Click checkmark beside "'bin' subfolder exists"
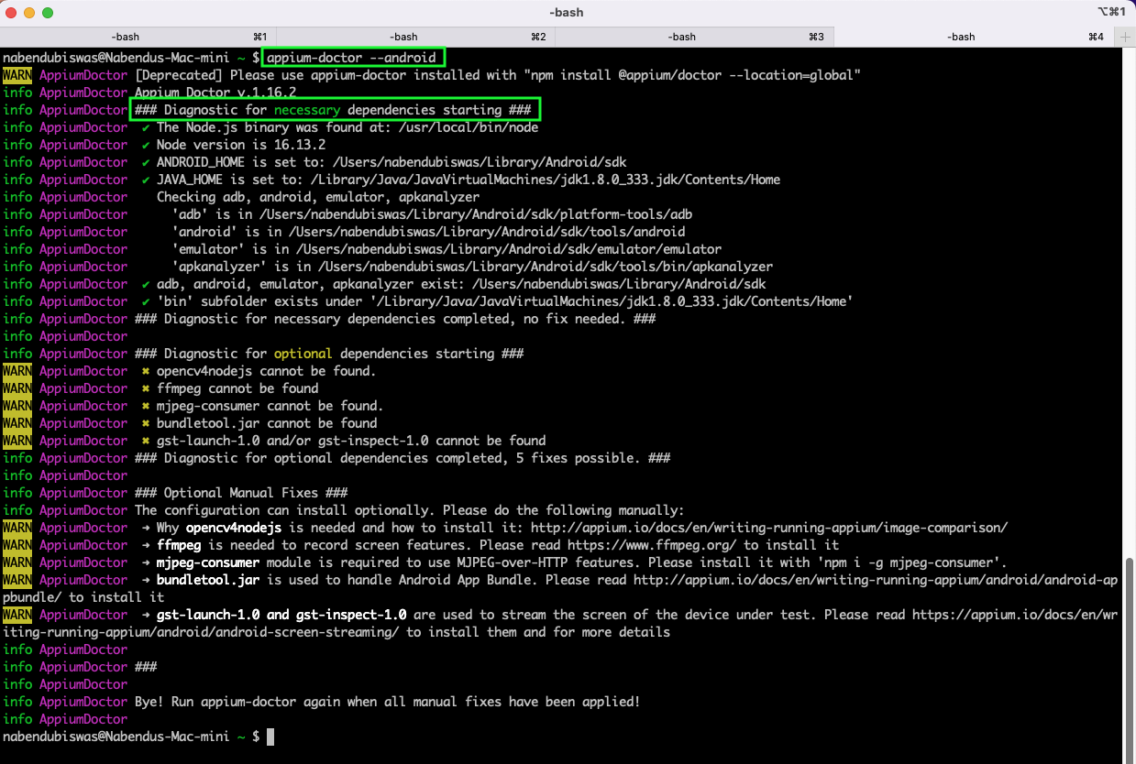1136x764 pixels. [x=146, y=301]
